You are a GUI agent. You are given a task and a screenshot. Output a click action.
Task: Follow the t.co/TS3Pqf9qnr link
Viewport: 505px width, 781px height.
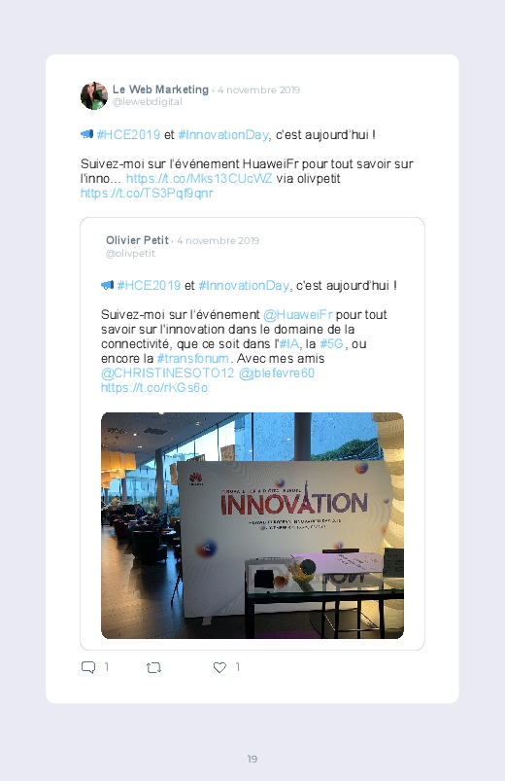[x=147, y=194]
